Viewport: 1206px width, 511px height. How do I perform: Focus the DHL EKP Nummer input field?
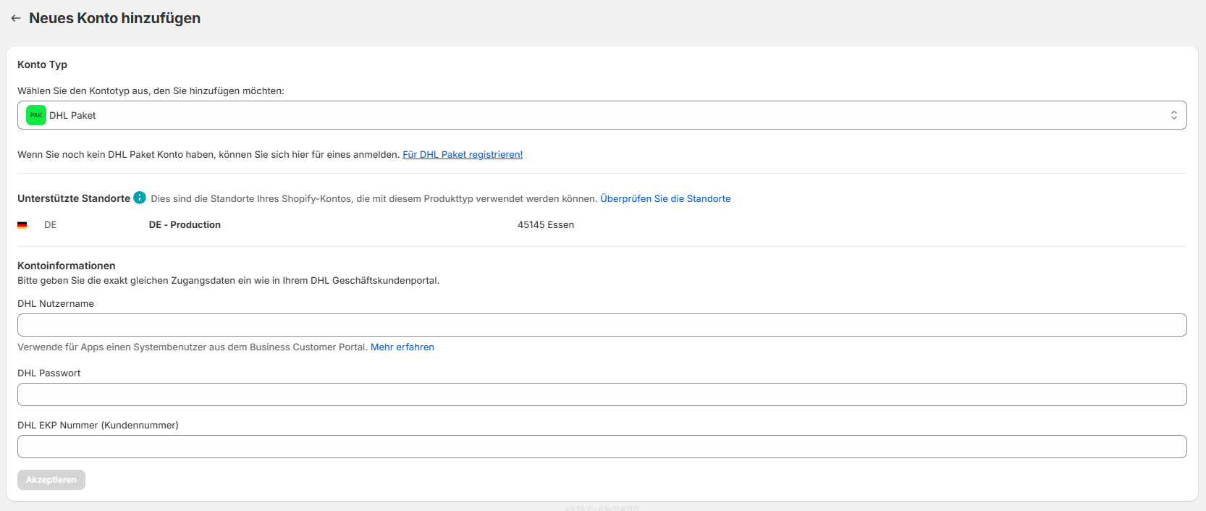tap(602, 447)
